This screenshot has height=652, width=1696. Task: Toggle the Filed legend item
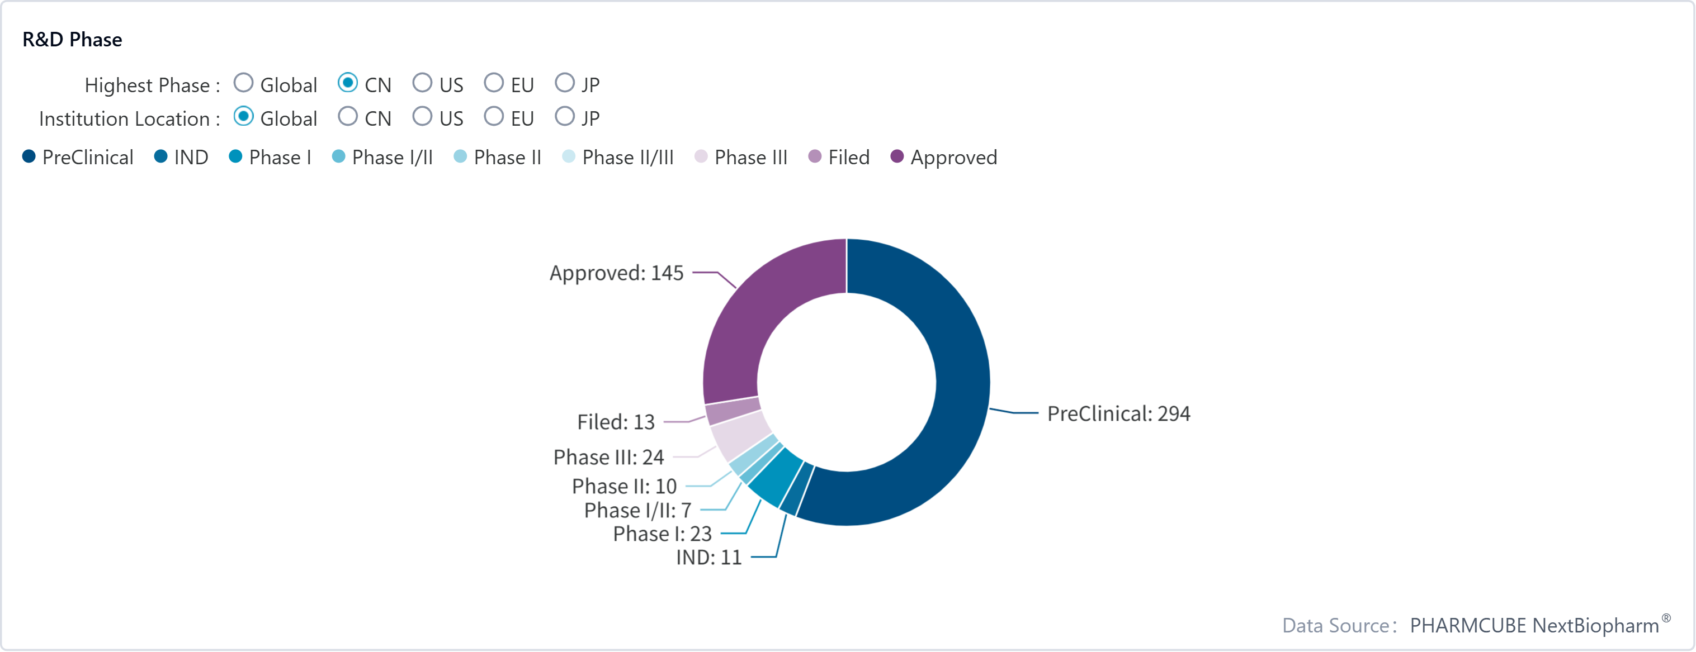839,157
